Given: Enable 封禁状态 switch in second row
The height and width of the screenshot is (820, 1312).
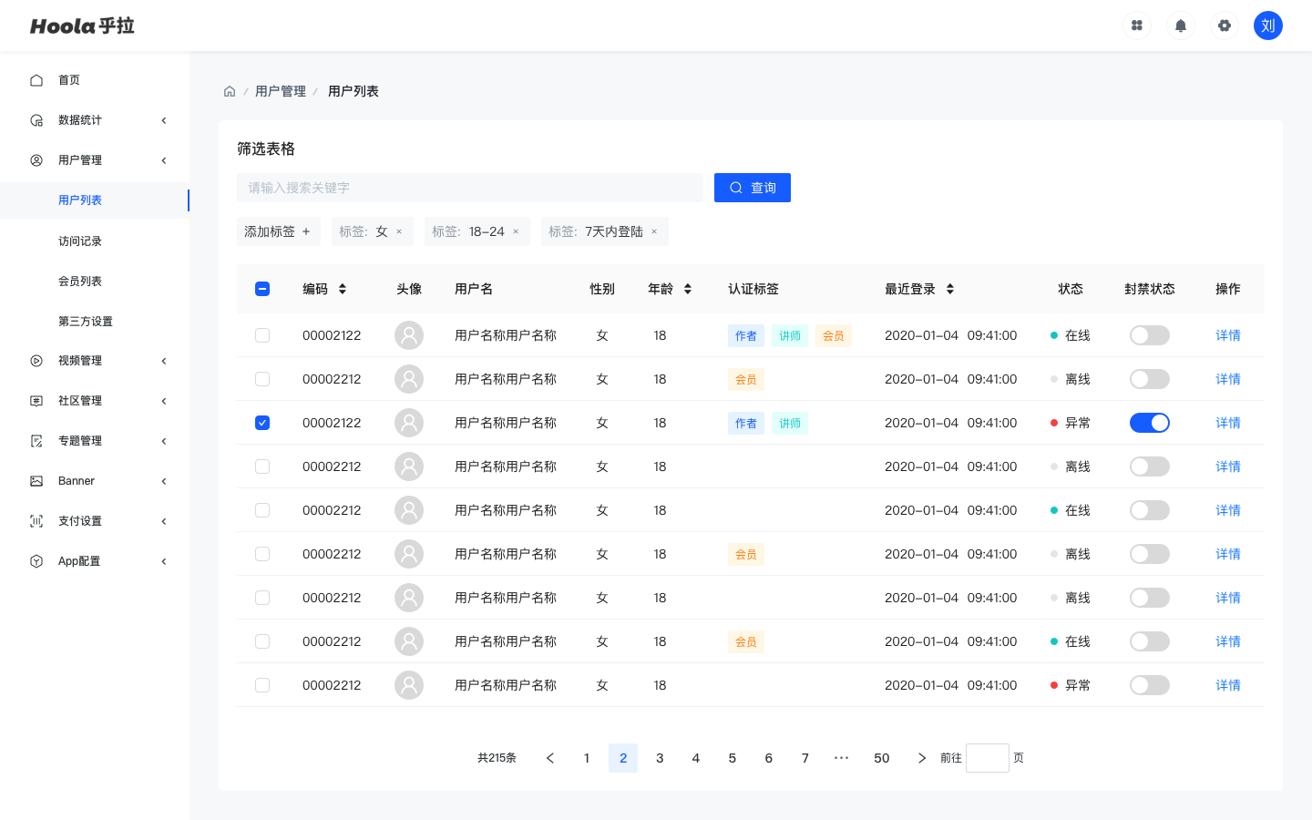Looking at the screenshot, I should (x=1150, y=379).
